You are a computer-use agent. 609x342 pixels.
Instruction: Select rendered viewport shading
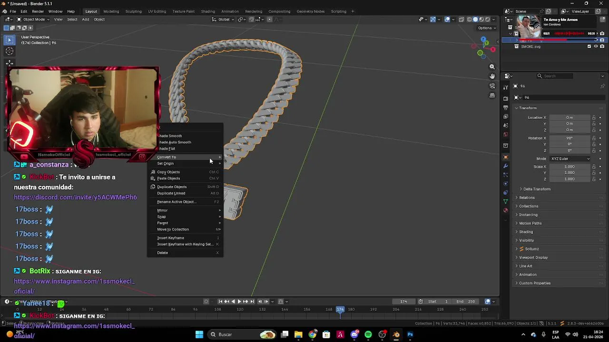[487, 19]
